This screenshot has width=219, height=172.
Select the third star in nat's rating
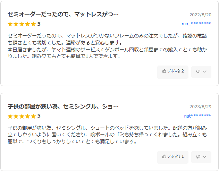(22, 116)
